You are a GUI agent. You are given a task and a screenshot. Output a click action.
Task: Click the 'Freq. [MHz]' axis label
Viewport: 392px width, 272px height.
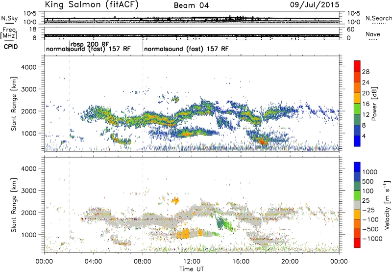[9, 33]
